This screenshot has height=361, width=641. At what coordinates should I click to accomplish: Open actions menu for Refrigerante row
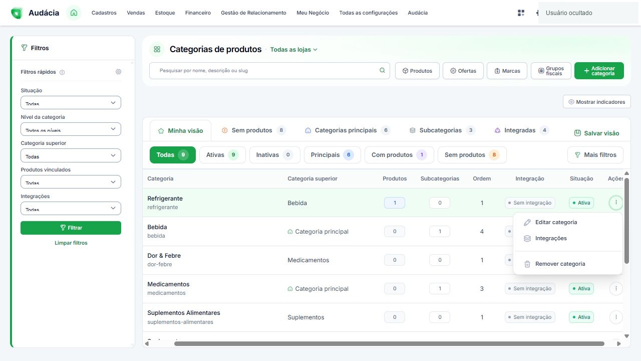616,203
